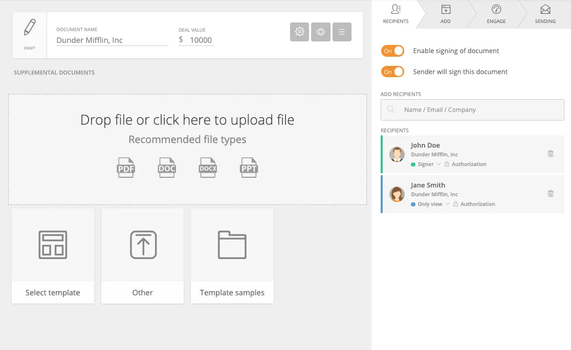Switch to the Recipients step tab
The height and width of the screenshot is (350, 571).
tap(396, 14)
